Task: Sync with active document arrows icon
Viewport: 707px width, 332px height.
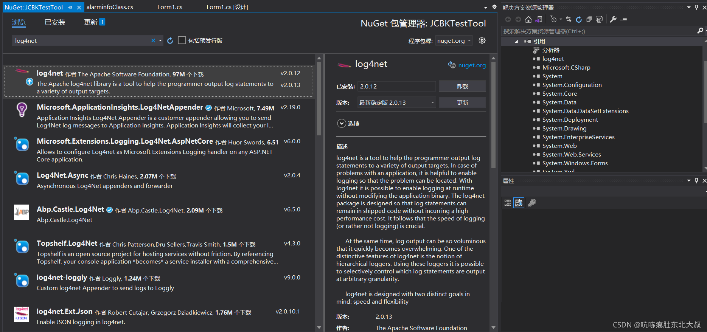Action: (569, 19)
